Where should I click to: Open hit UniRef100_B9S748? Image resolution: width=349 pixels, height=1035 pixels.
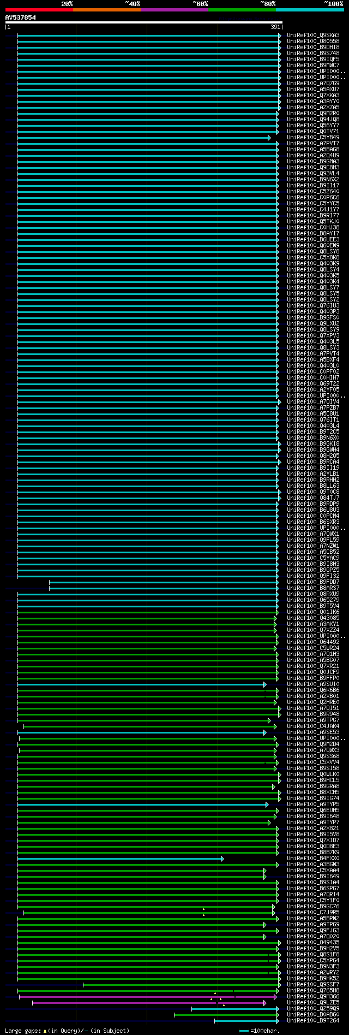pos(313,54)
